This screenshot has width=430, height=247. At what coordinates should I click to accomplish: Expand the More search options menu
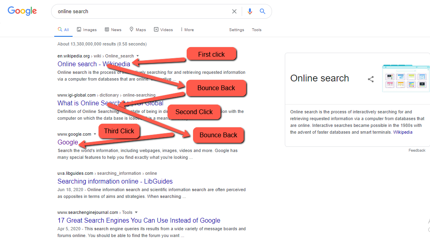click(x=187, y=30)
